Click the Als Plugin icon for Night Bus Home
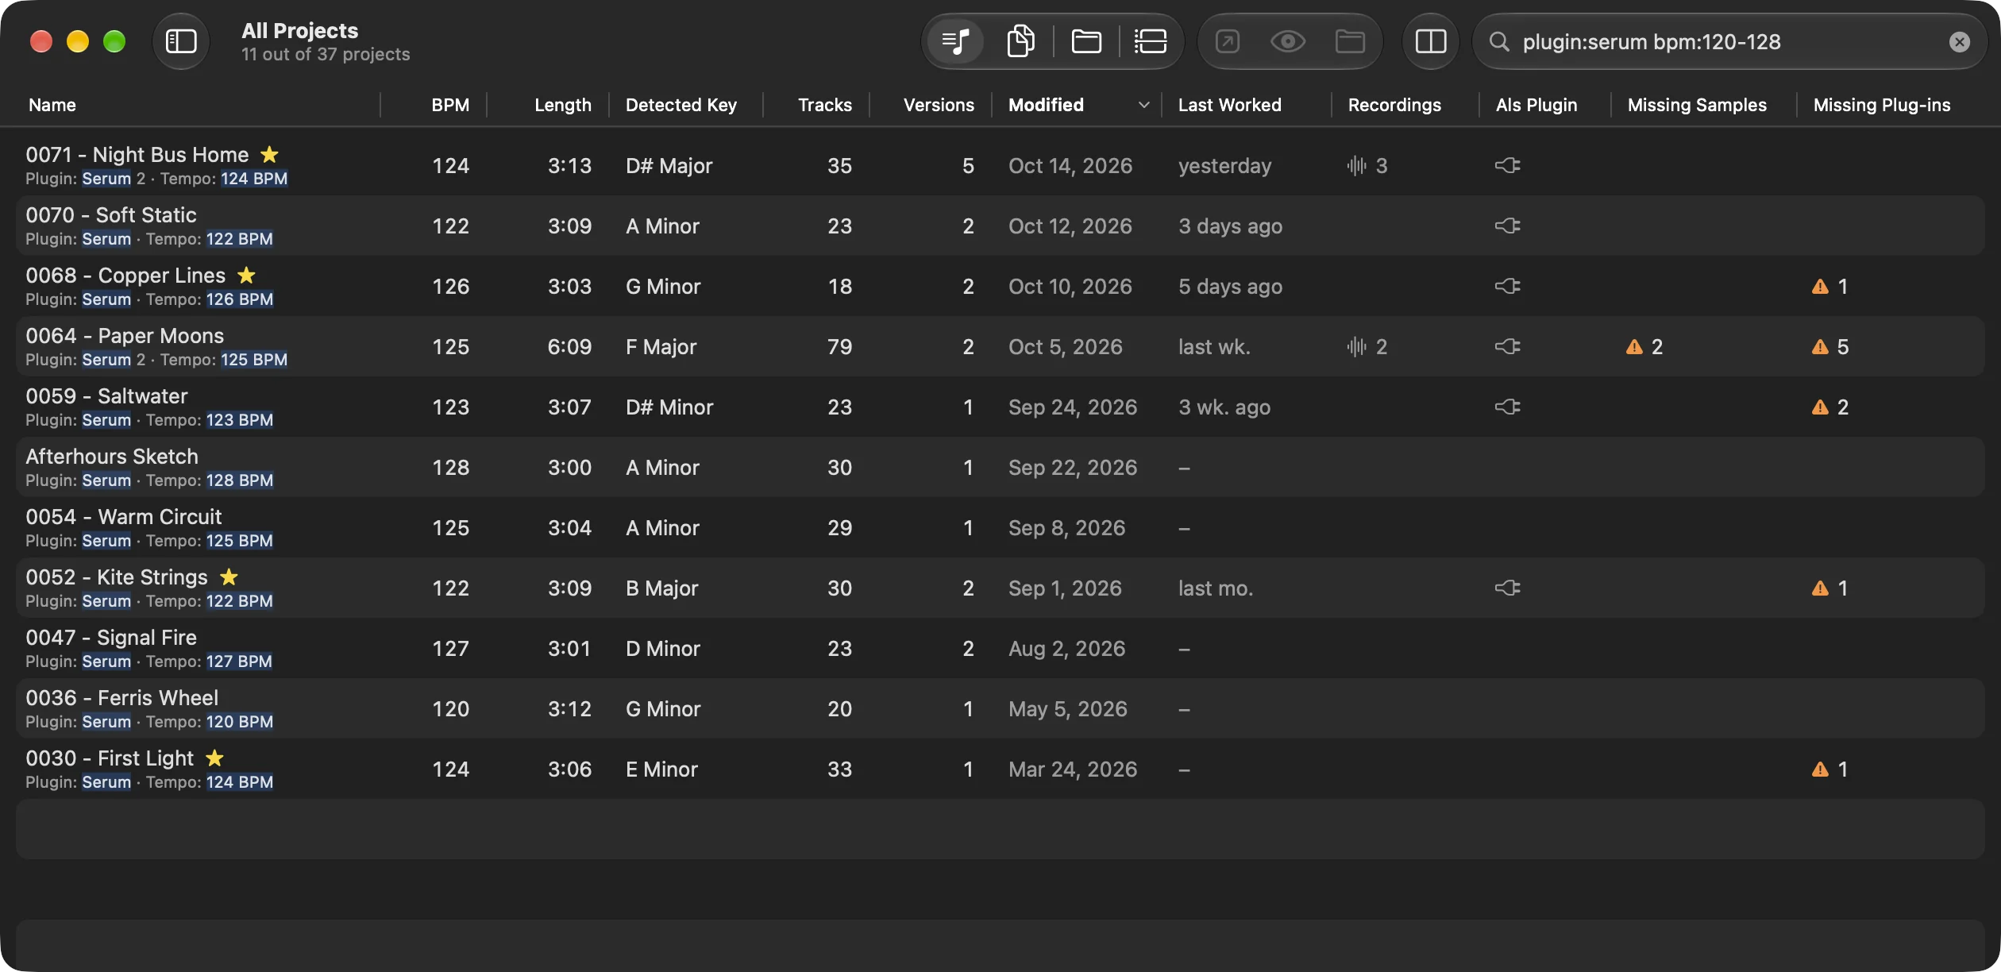2001x972 pixels. pyautogui.click(x=1507, y=166)
